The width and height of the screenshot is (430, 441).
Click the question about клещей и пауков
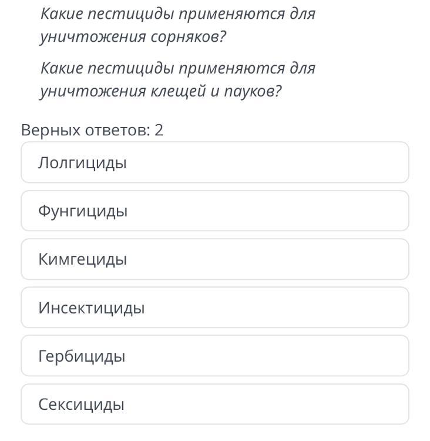pos(177,80)
